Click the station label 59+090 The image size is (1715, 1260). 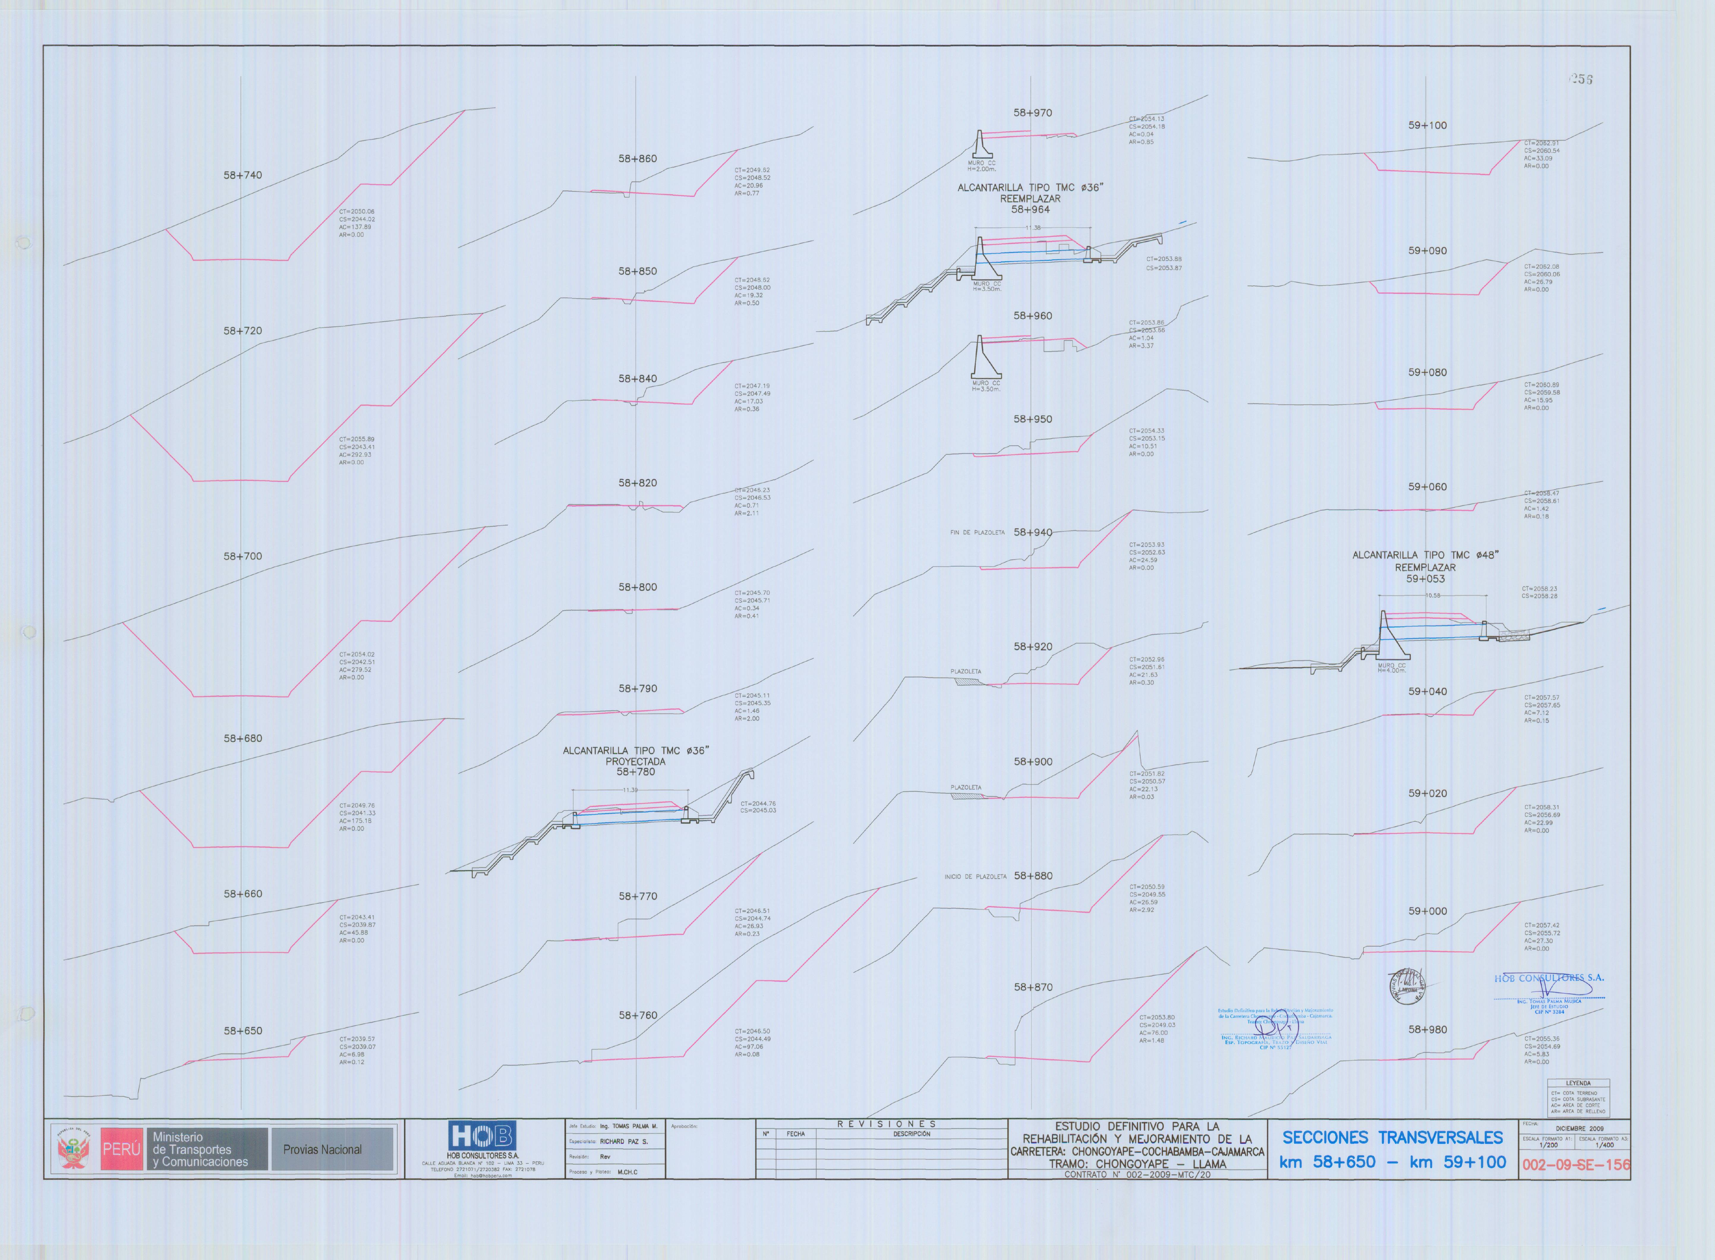coord(1427,251)
